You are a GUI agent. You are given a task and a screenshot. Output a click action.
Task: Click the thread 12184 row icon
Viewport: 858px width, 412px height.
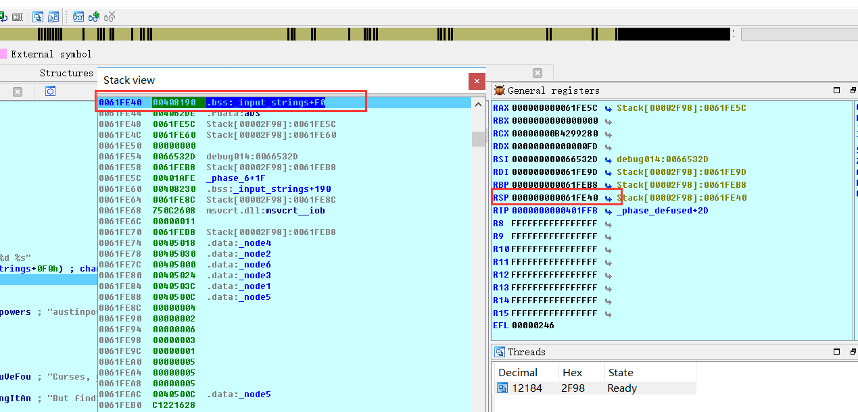pos(502,388)
